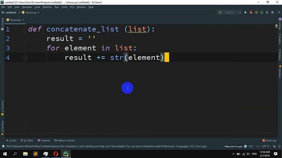This screenshot has height=158, width=282.
Task: Open the Database right sidebar tab
Action: [280, 72]
